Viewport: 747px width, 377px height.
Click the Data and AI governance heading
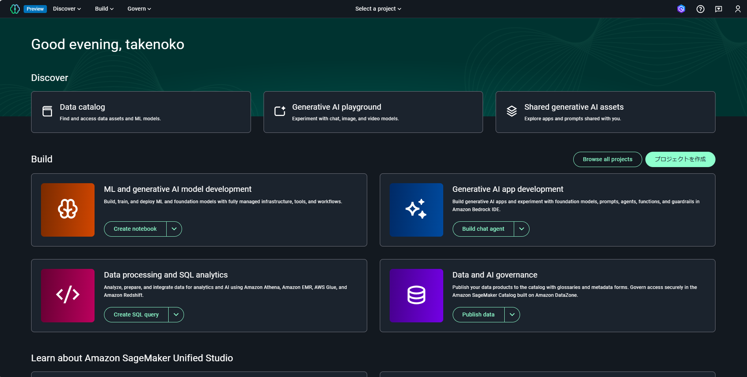[x=495, y=275]
